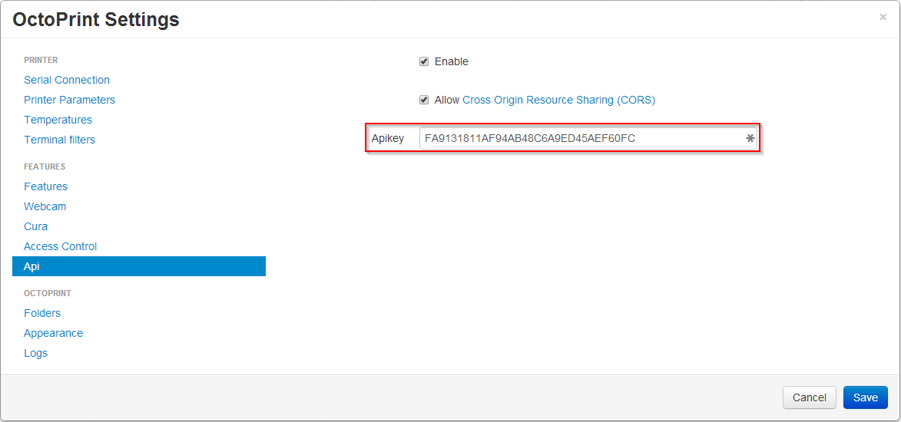Screen dimensions: 901x422
Task: Open Serial Connection settings
Action: tap(67, 80)
